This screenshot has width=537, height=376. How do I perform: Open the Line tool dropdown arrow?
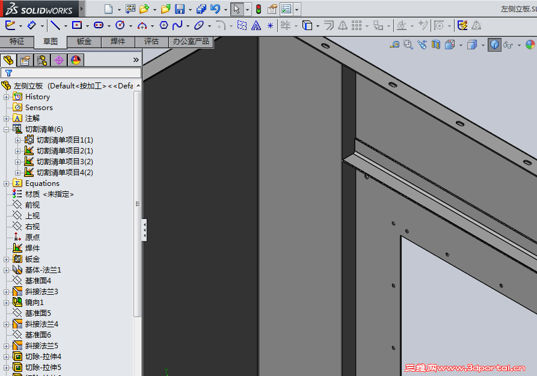click(x=66, y=26)
